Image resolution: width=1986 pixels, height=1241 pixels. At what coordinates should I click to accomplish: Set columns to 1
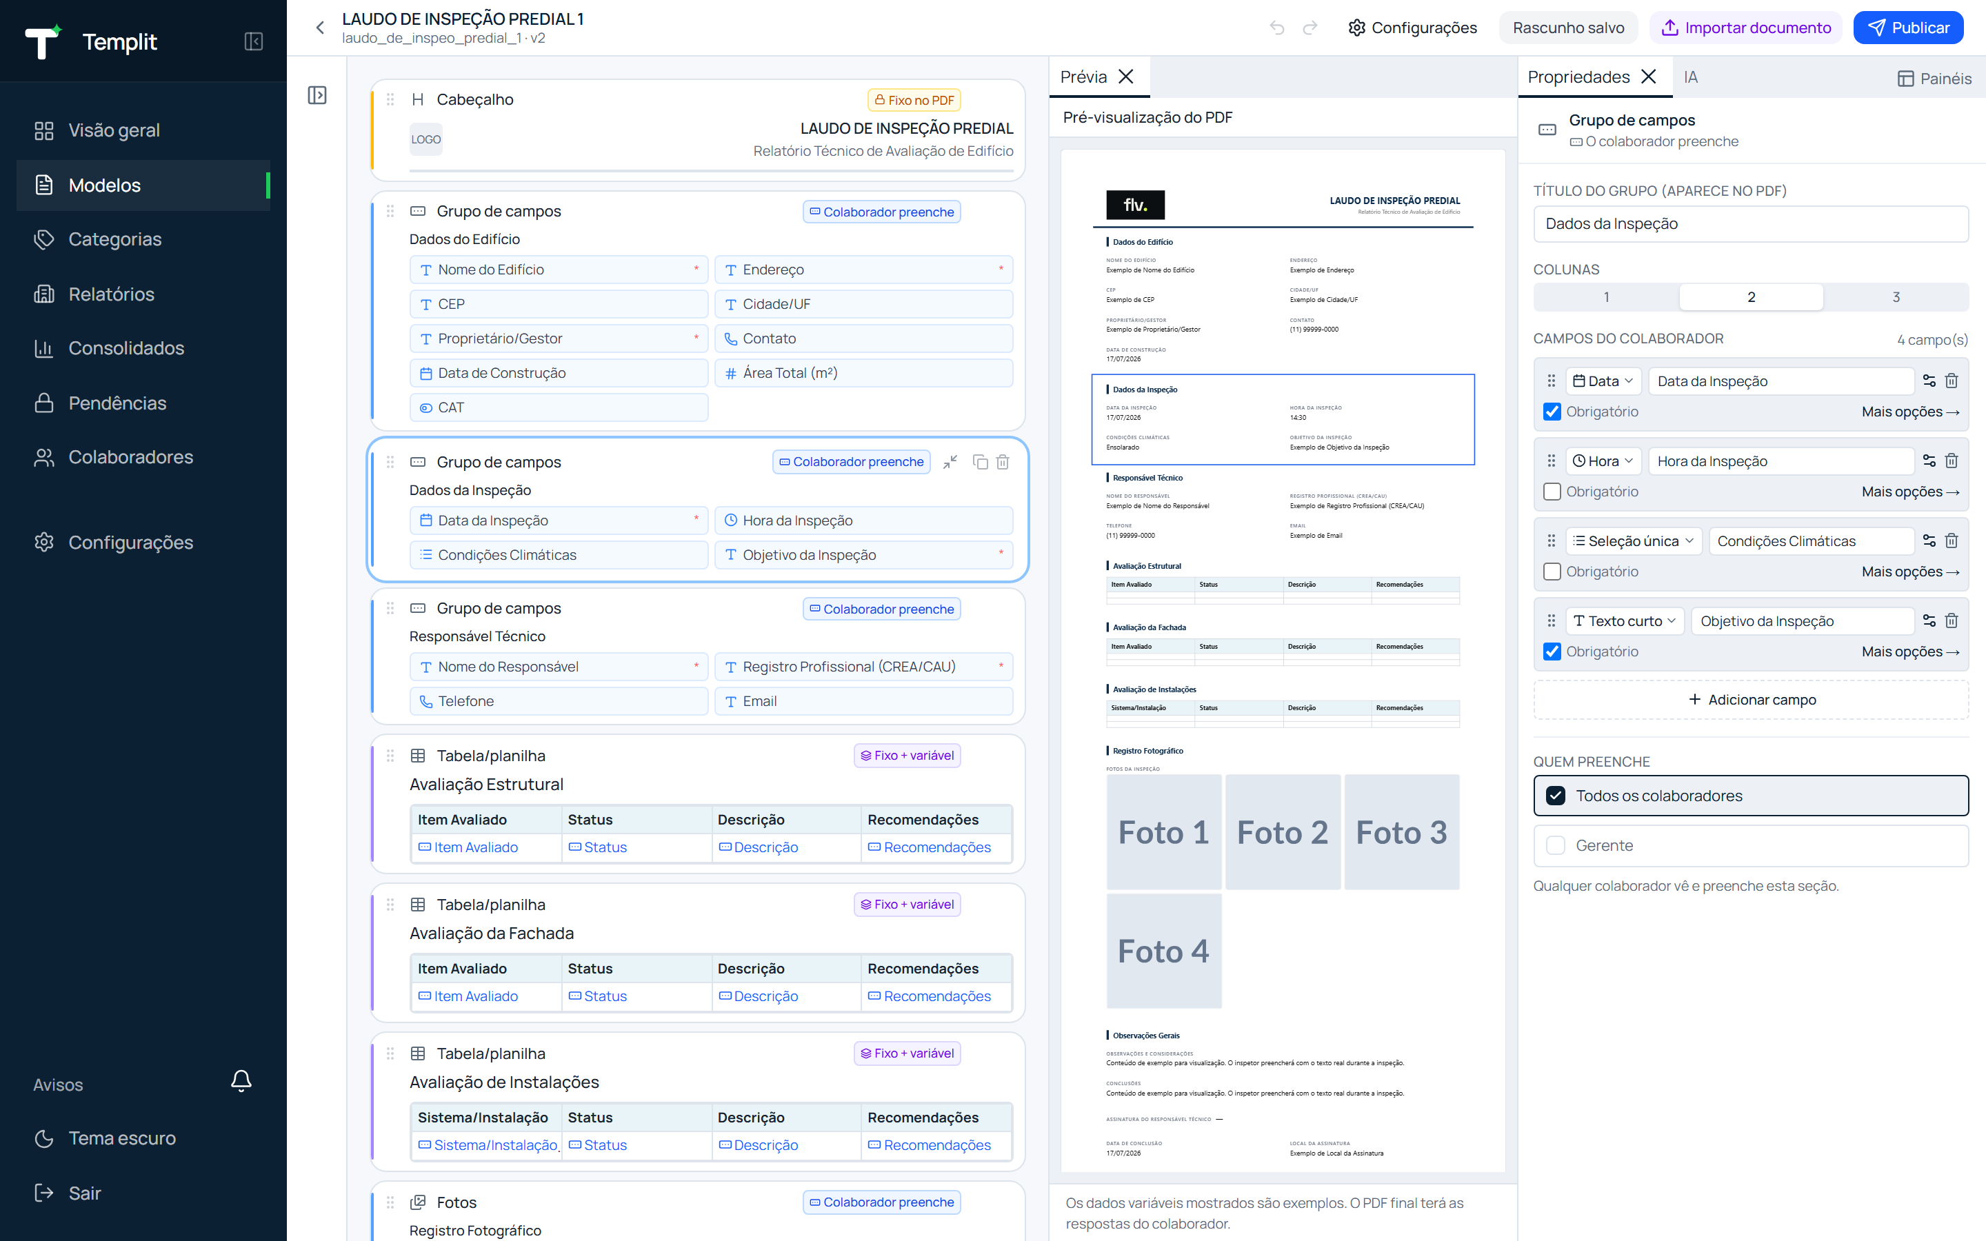1606,297
